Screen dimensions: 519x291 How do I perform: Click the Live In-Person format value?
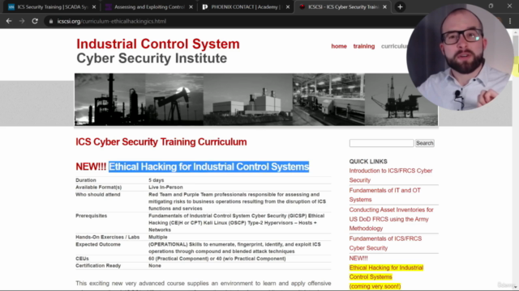coord(165,187)
